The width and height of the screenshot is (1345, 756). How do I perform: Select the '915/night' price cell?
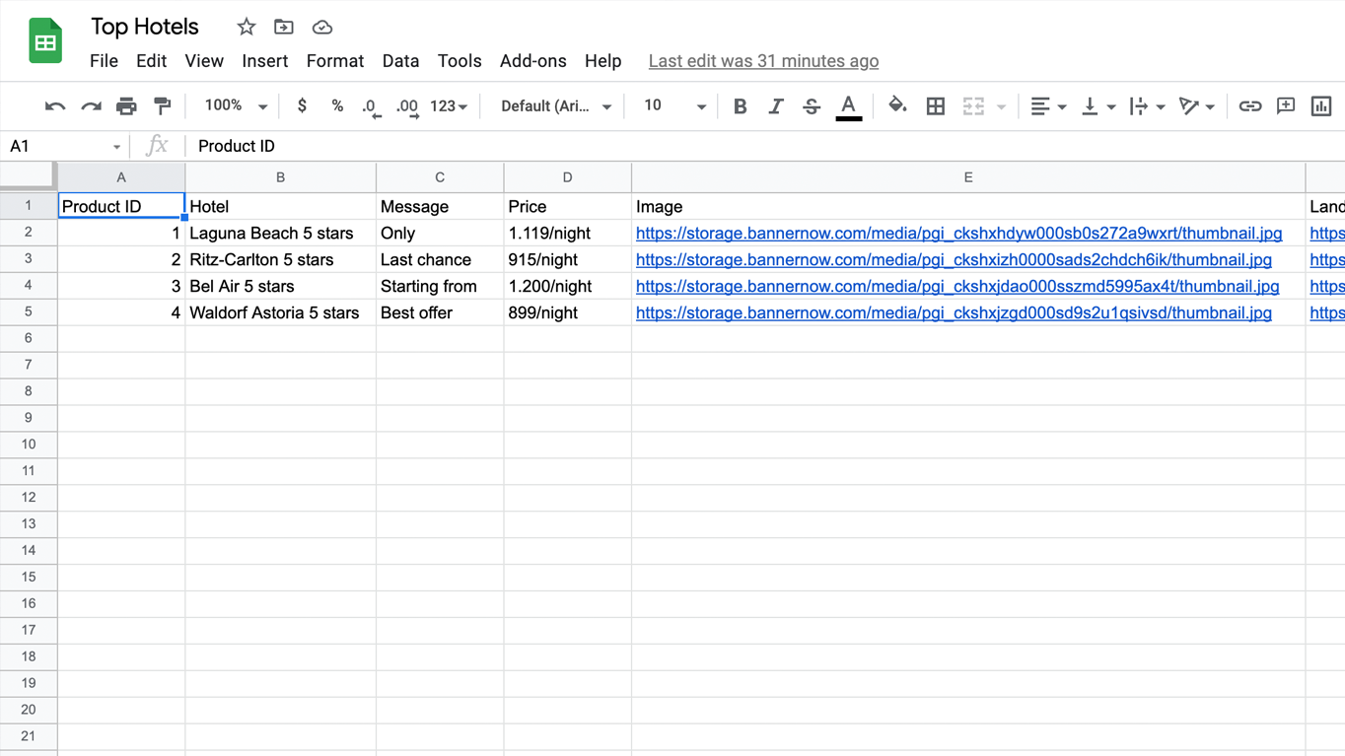(x=567, y=259)
